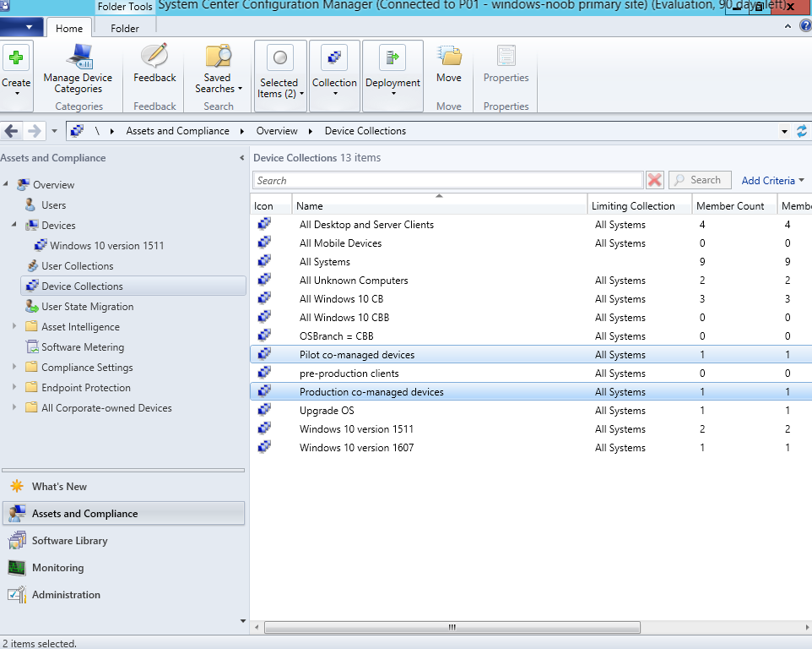Refresh the view with refresh icon
Screen dimensions: 812x649
click(x=801, y=131)
